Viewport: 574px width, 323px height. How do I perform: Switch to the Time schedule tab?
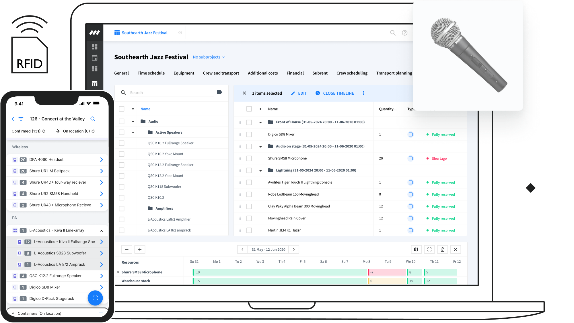pos(151,73)
